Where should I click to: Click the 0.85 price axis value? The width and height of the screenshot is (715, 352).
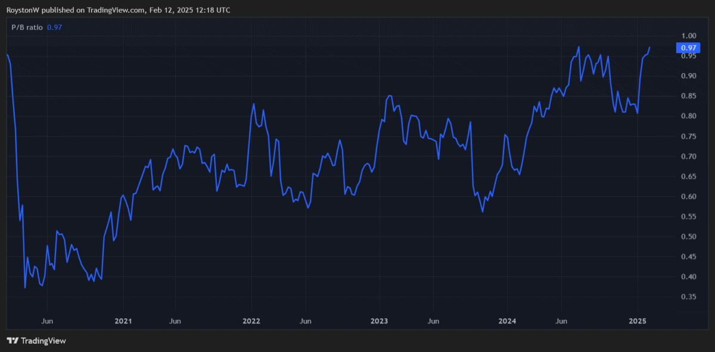click(x=688, y=96)
